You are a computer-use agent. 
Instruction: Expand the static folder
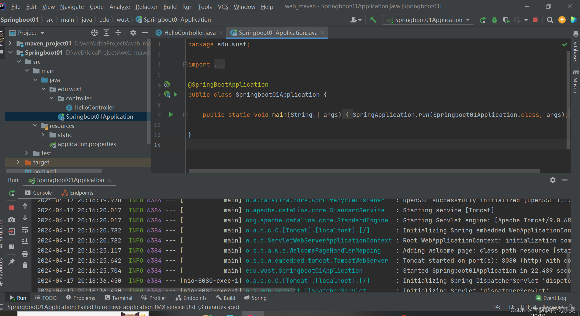coord(43,135)
